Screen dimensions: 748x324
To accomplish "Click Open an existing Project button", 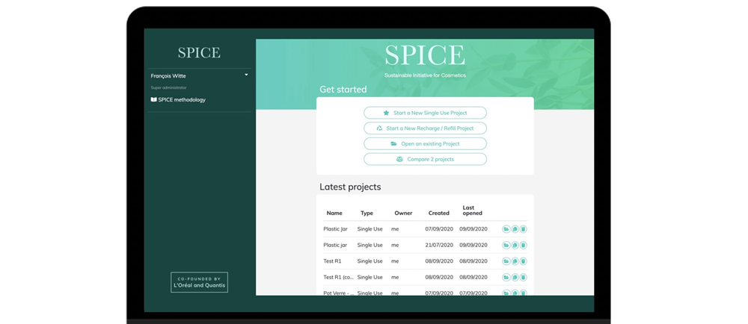I will coord(425,143).
